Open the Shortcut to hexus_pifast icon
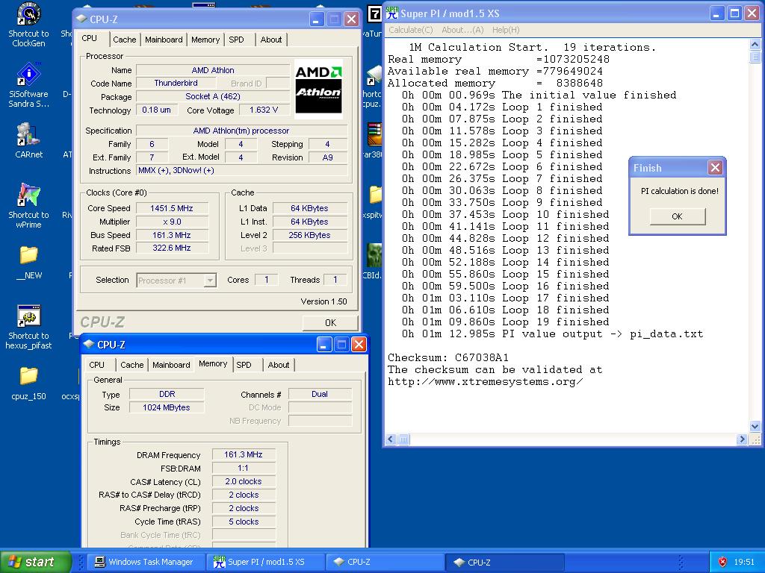Viewport: 765px width, 573px height. [x=29, y=327]
